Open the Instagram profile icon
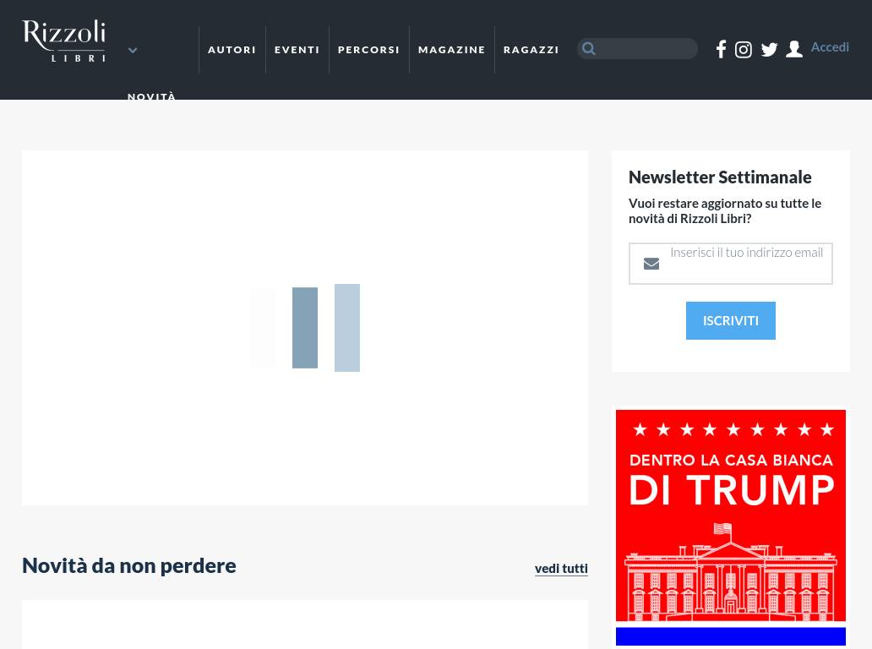 (744, 50)
